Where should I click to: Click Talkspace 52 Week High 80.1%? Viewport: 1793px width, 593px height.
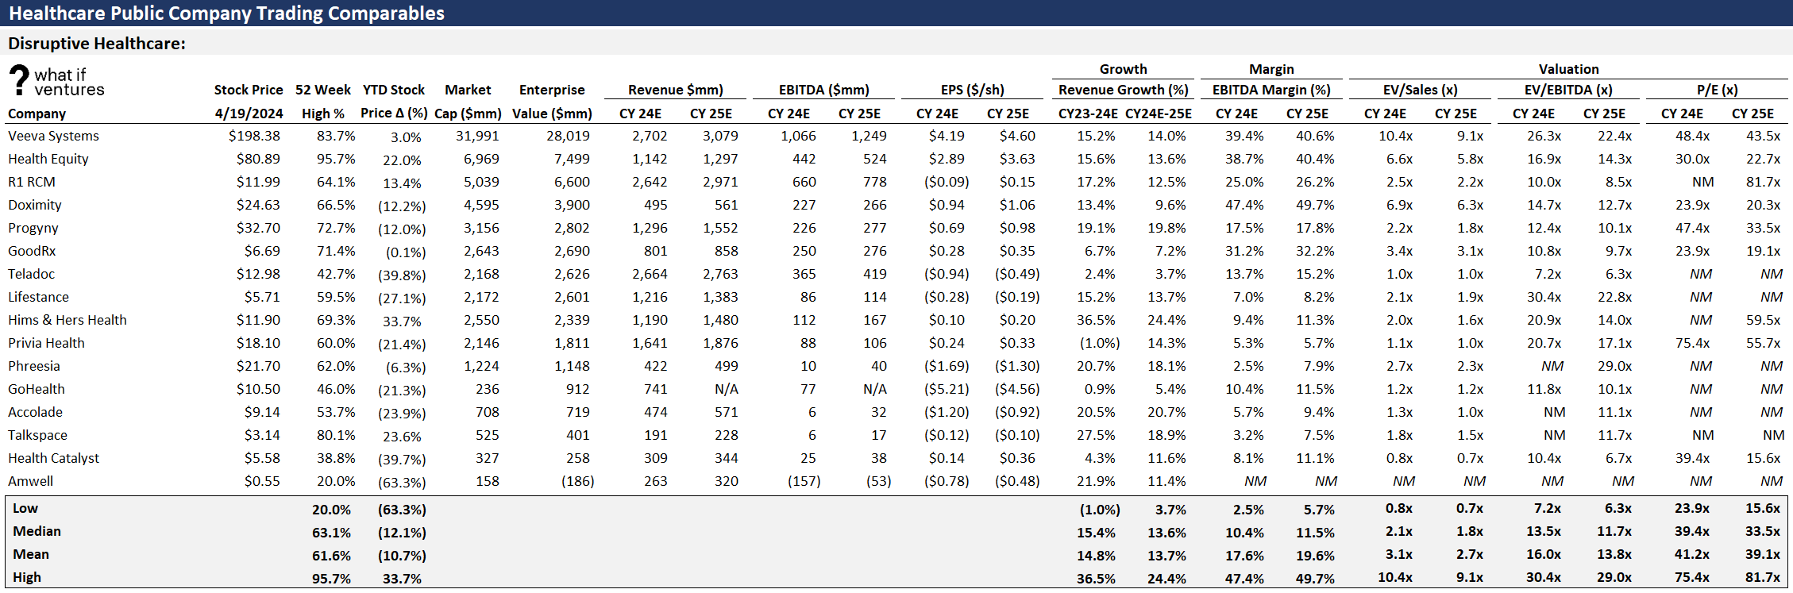pos(336,435)
